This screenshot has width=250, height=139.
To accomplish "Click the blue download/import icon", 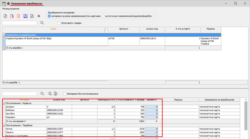I will [x=25, y=16].
